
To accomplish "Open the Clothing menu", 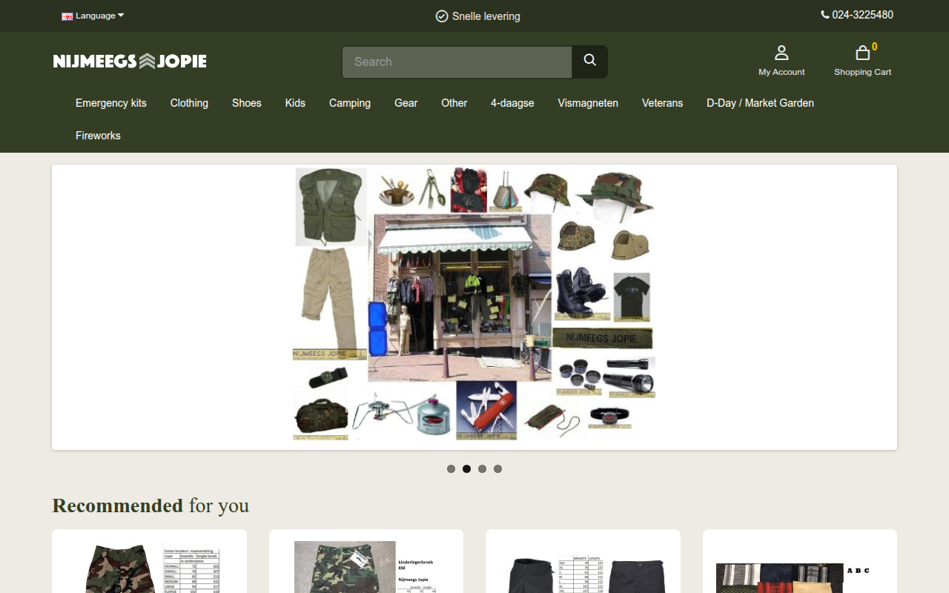I will [x=189, y=103].
